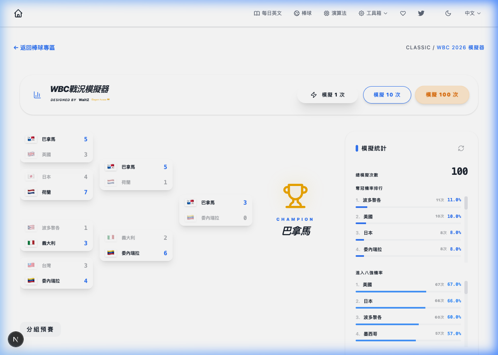Viewport: 498px width, 355px height.
Task: Click the 模擬 1 次 button
Action: coord(327,95)
